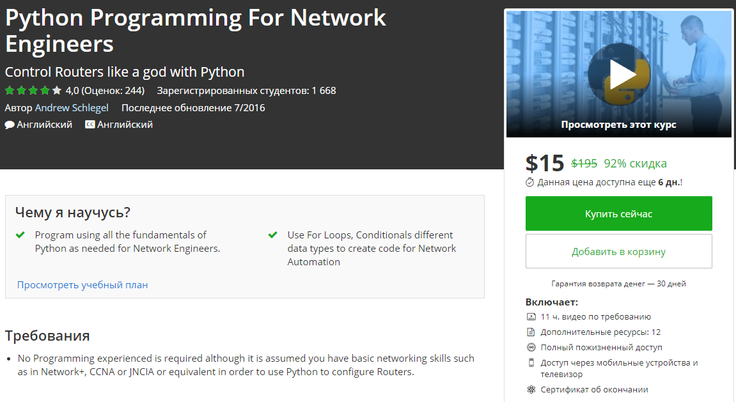The width and height of the screenshot is (736, 402).
Task: Play the course preview video
Action: [x=618, y=75]
